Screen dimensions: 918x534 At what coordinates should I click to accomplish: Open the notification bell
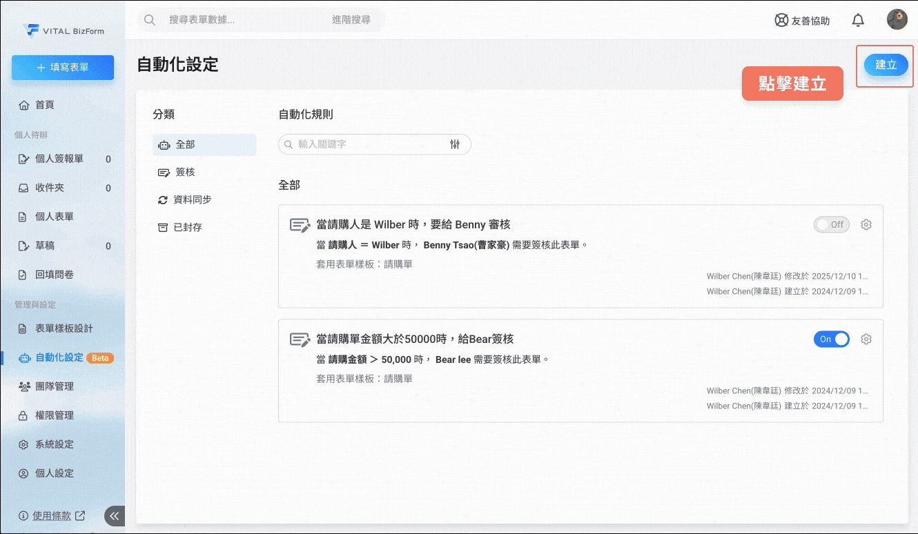[858, 20]
